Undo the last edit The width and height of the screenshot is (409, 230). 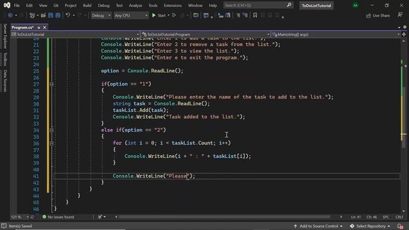(68, 15)
